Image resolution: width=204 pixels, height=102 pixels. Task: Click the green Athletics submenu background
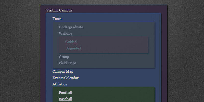click(x=115, y=94)
